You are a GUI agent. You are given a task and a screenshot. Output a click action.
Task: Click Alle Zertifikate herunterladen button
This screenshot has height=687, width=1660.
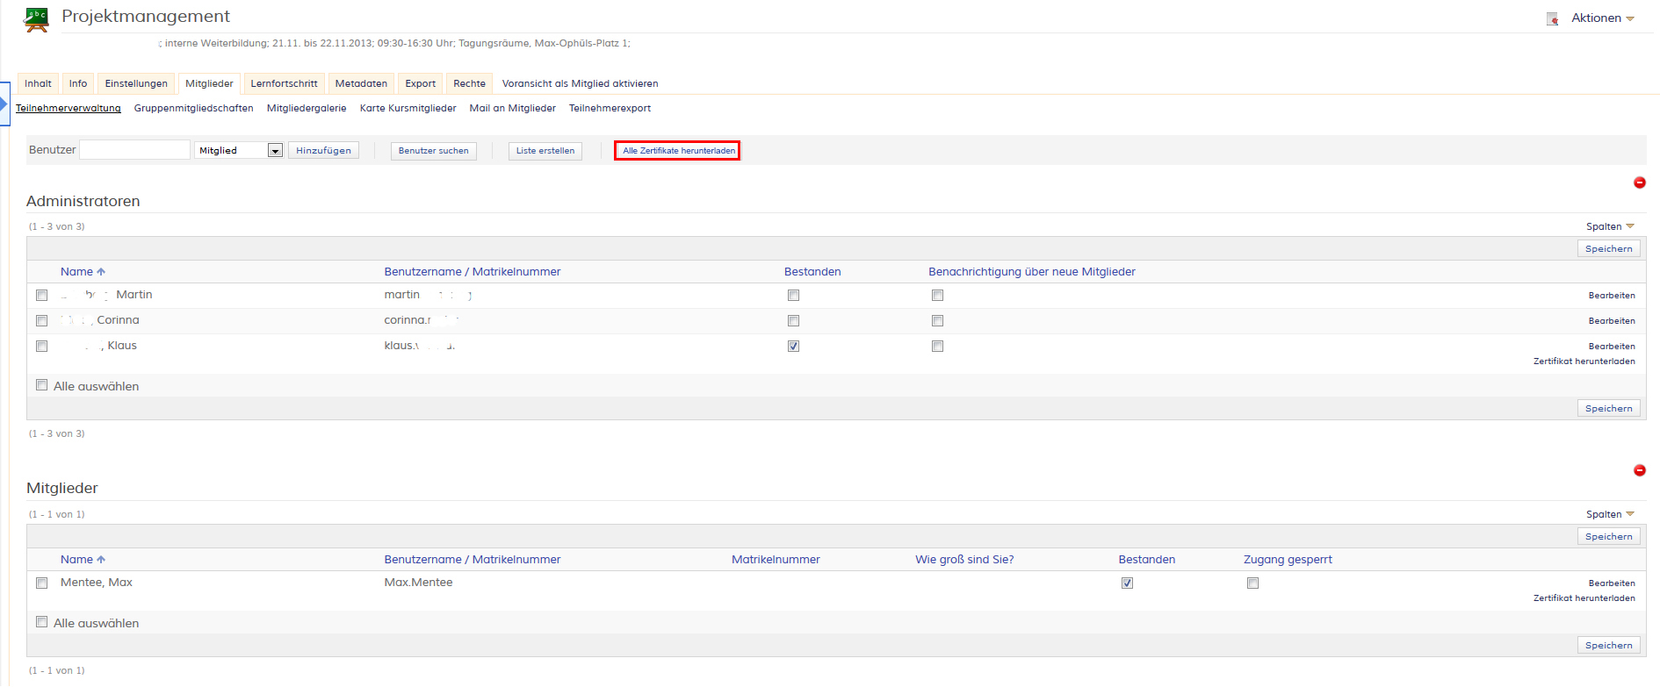tap(677, 151)
